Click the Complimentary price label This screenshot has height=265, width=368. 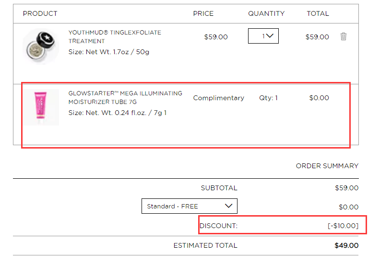(x=218, y=98)
